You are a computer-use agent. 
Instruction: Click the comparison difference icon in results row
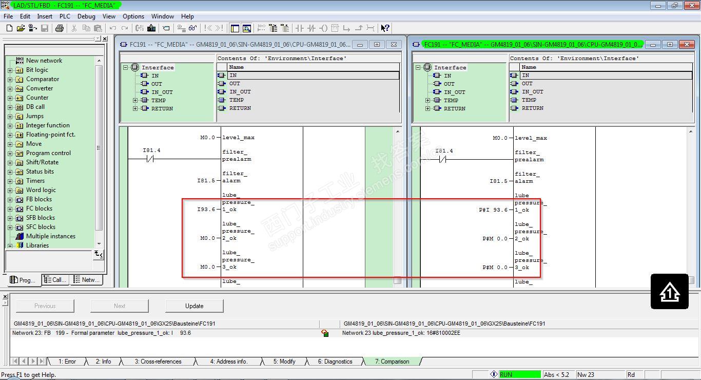tap(325, 333)
